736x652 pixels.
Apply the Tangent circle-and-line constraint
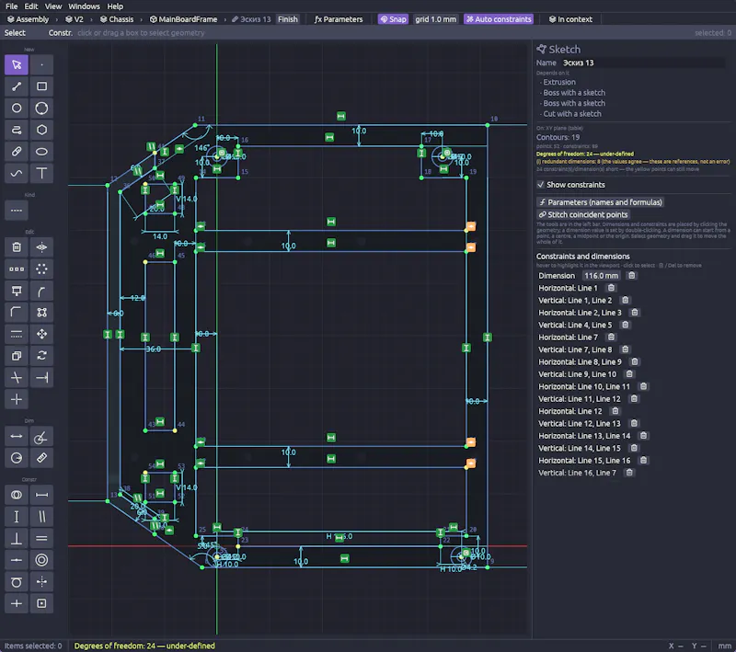[17, 582]
